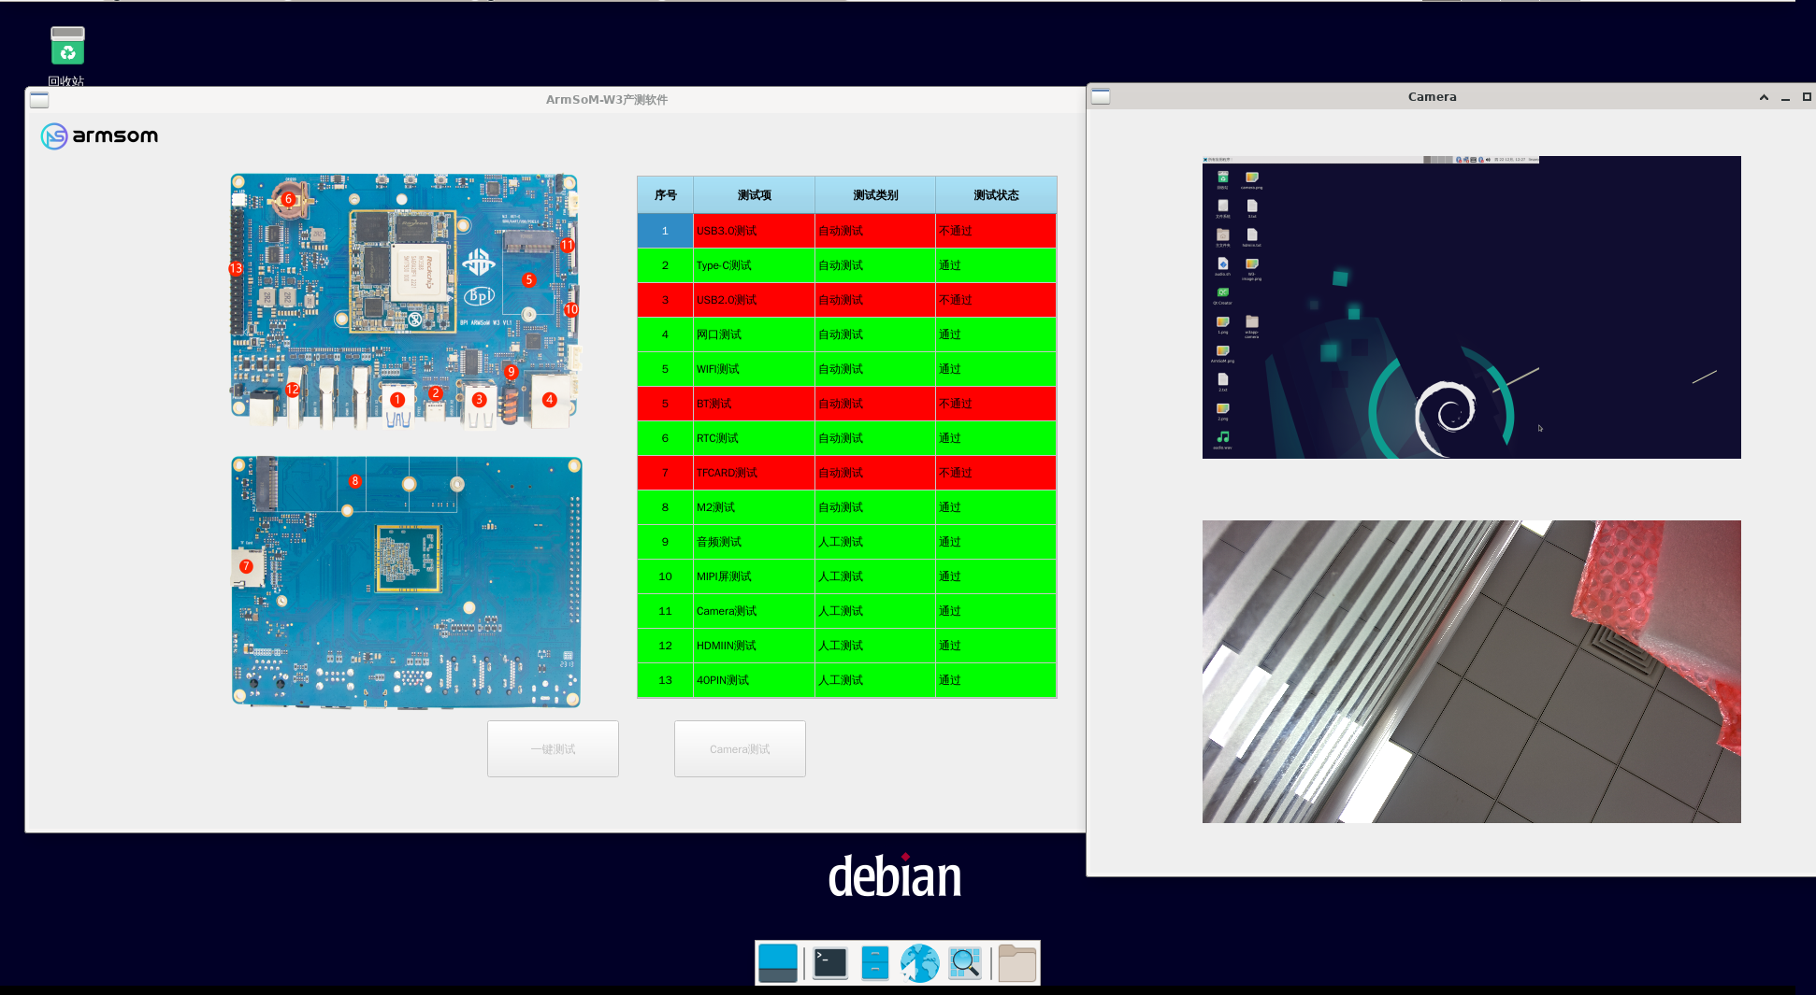Click the bottom view board image
The image size is (1816, 995).
[x=406, y=581]
